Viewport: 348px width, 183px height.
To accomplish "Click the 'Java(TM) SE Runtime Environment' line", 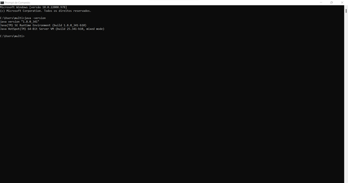I will coord(25,25).
